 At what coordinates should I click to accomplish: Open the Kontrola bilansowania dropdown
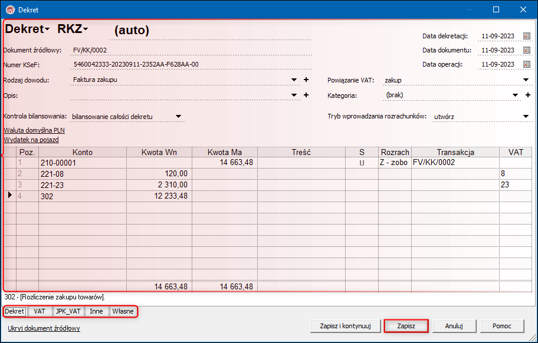(x=178, y=117)
